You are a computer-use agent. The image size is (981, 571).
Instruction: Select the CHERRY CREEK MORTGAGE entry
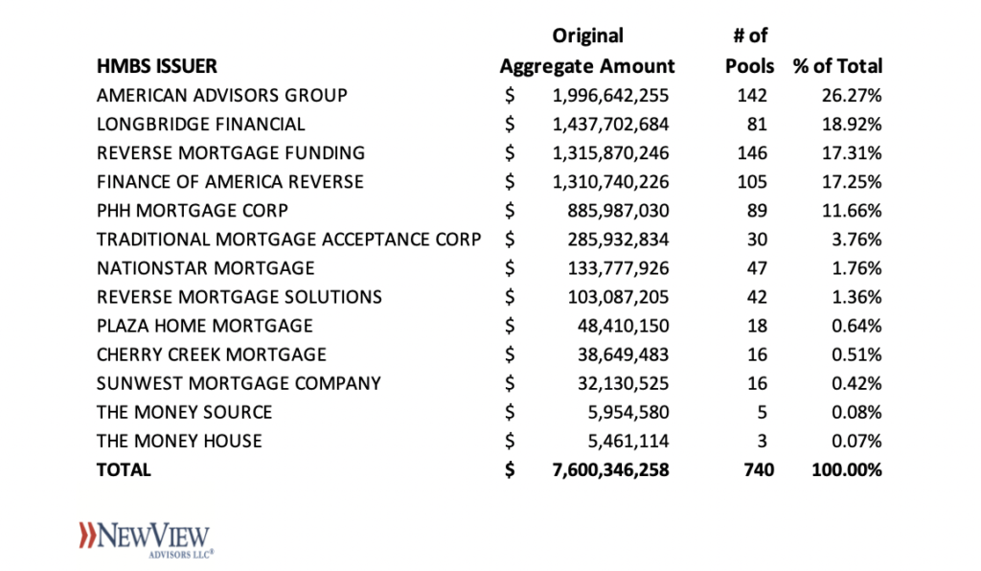(x=211, y=354)
